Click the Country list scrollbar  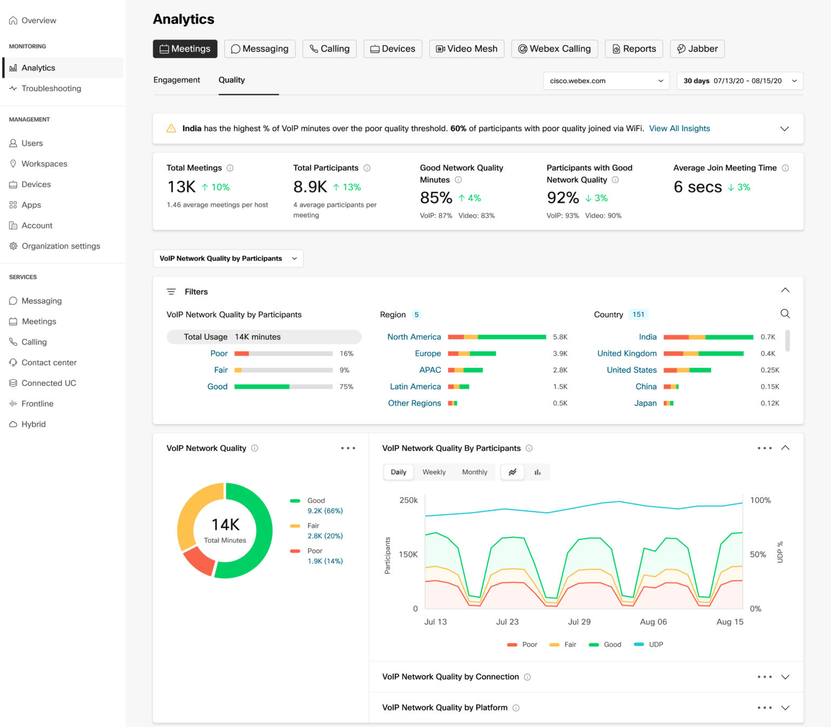787,341
